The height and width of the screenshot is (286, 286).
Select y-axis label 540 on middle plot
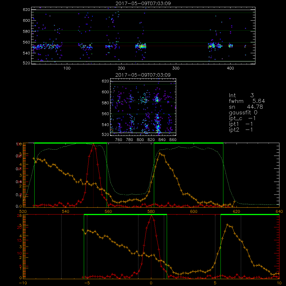105,125
